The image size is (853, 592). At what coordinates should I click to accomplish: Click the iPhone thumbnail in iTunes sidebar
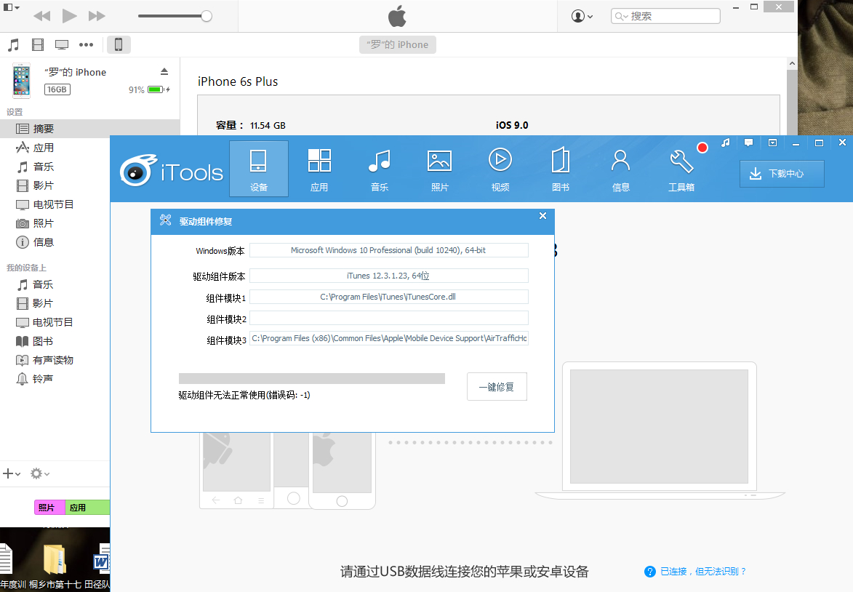[21, 81]
